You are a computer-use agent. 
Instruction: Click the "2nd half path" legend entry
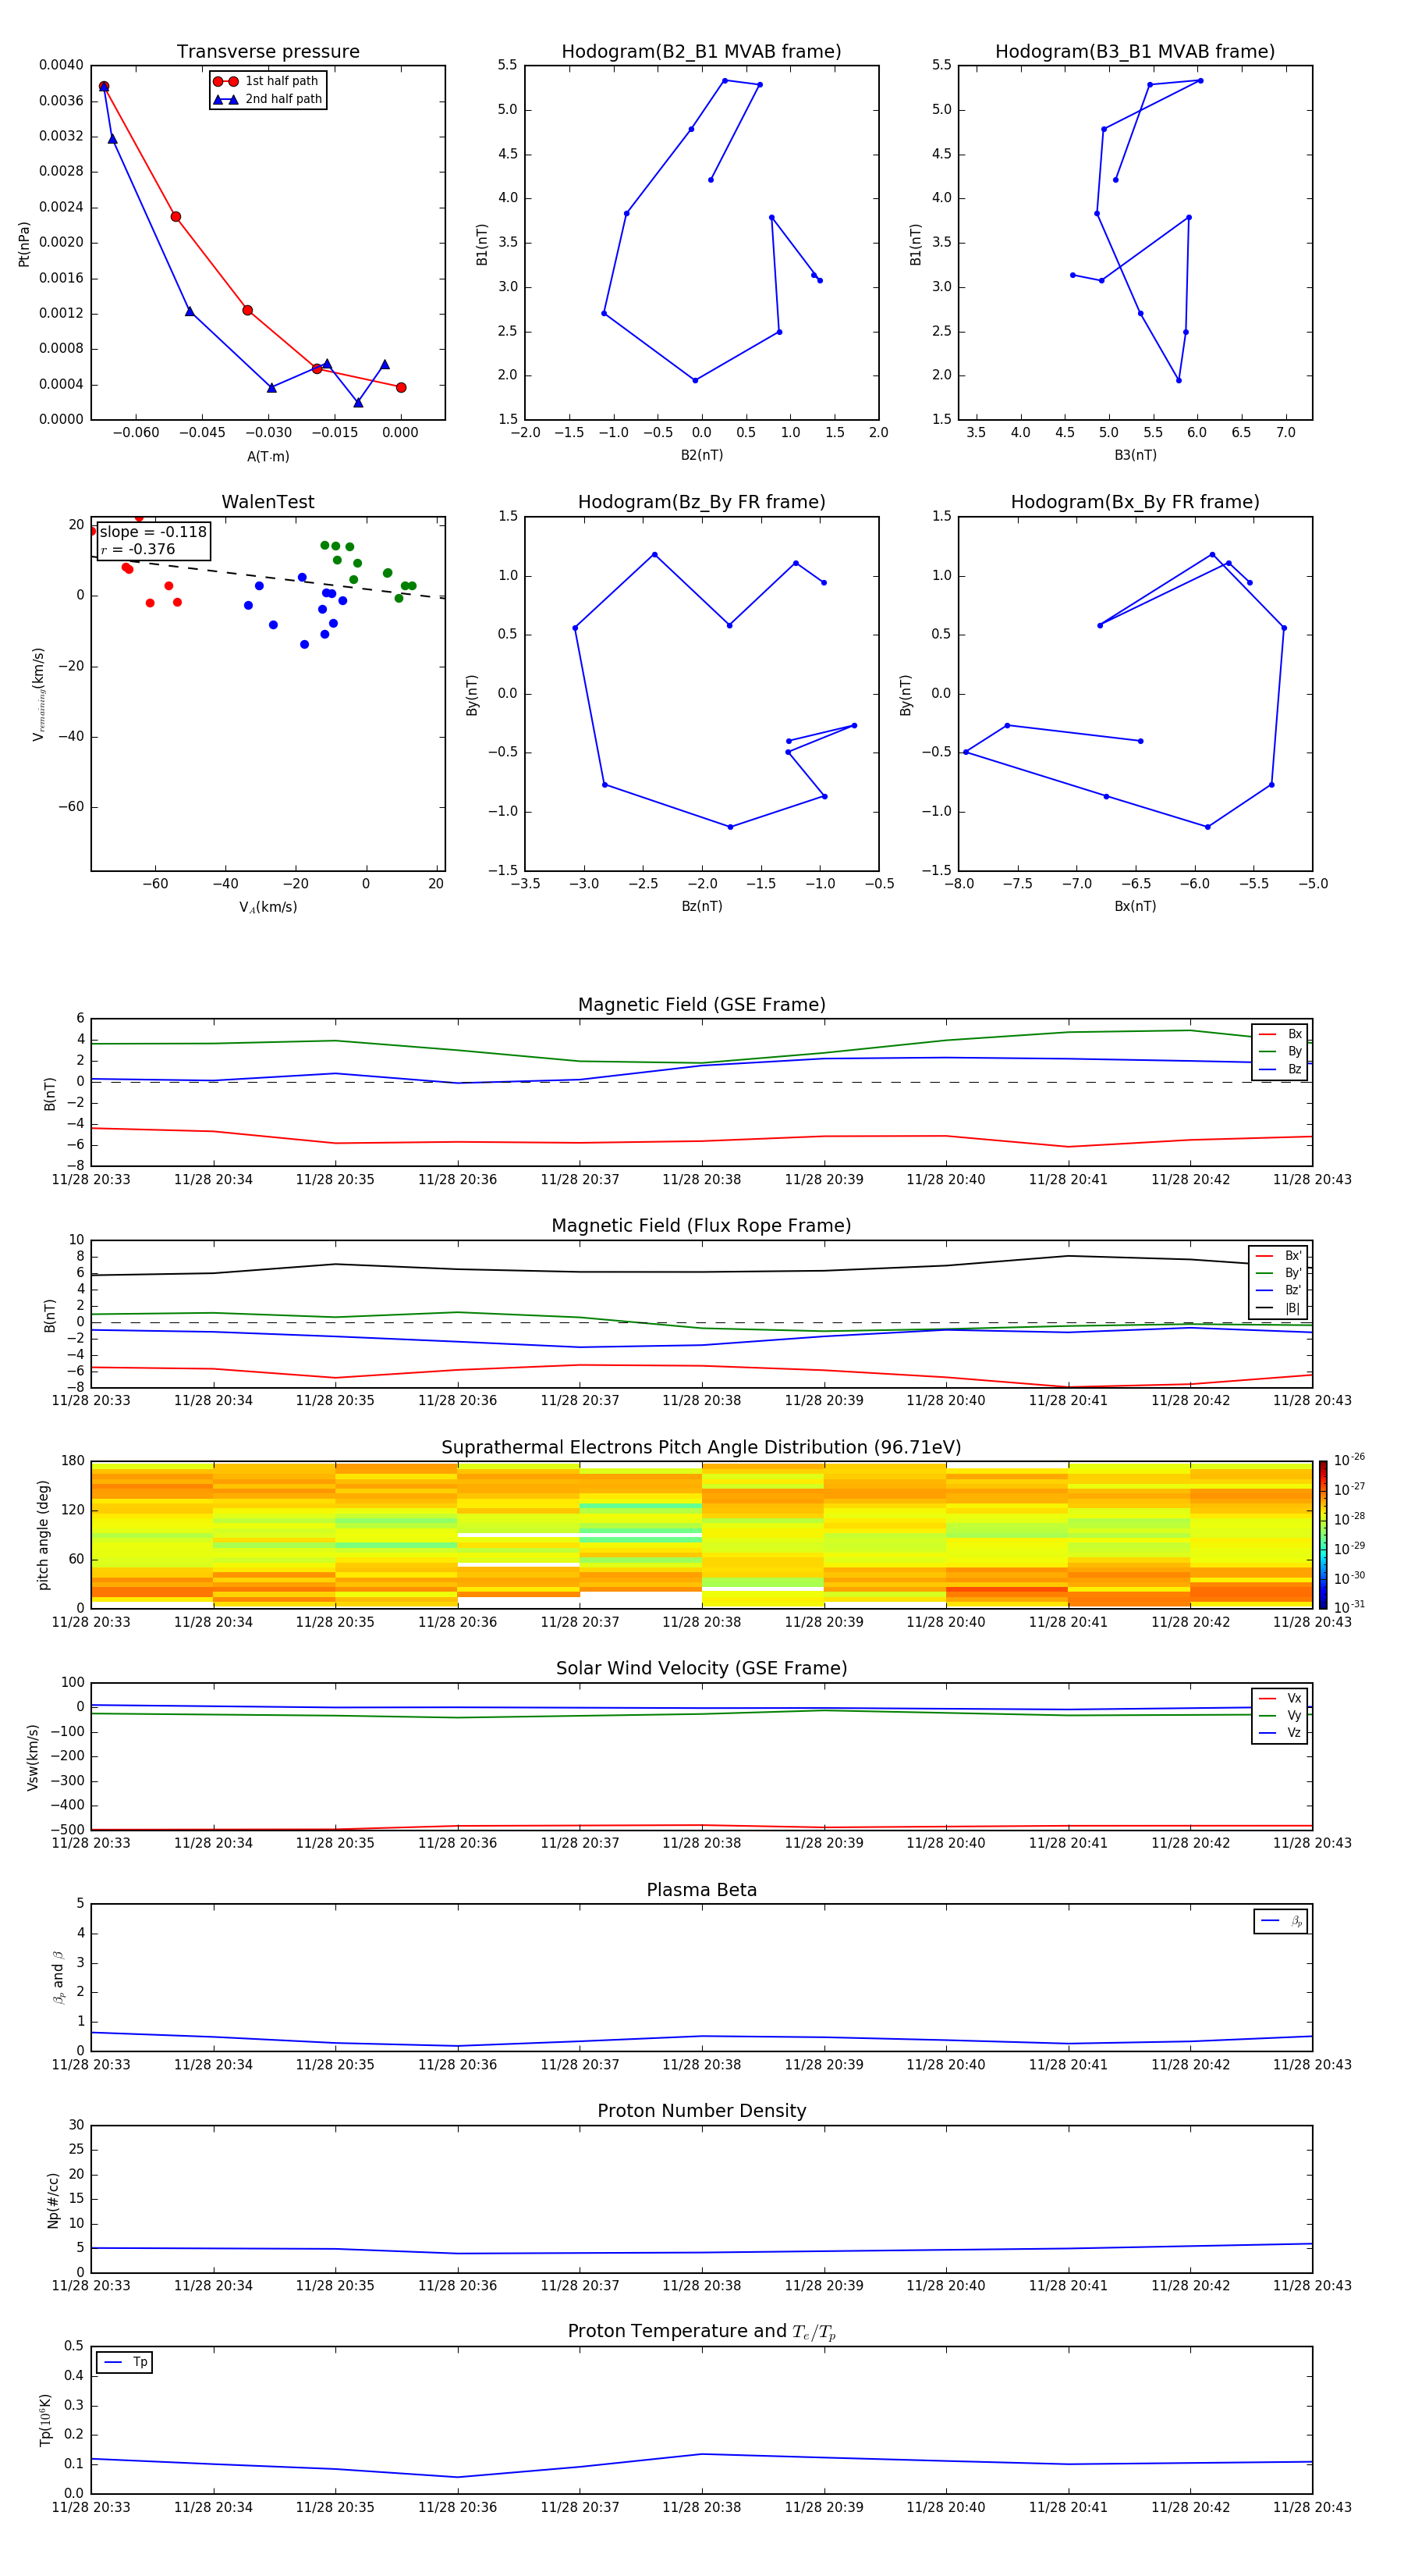coord(284,99)
